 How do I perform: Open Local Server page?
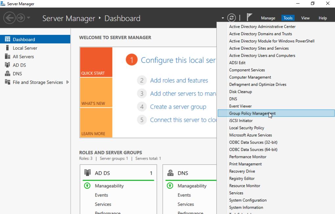click(x=25, y=48)
